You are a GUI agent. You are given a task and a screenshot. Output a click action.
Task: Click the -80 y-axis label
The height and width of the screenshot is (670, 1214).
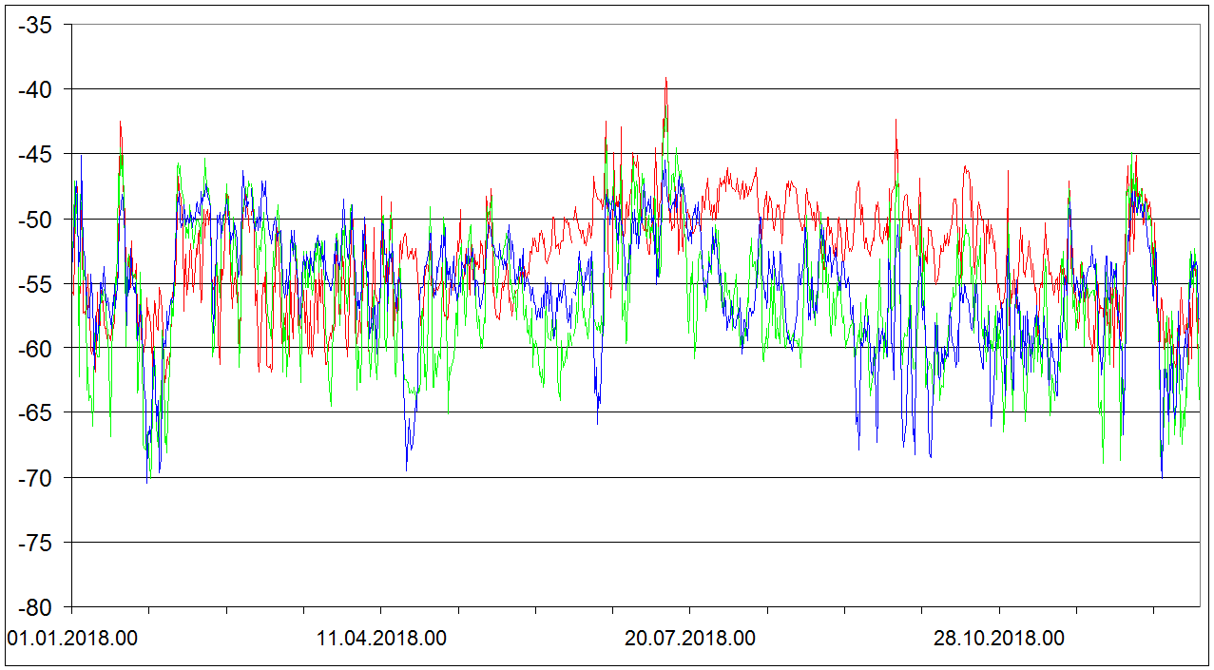point(37,606)
